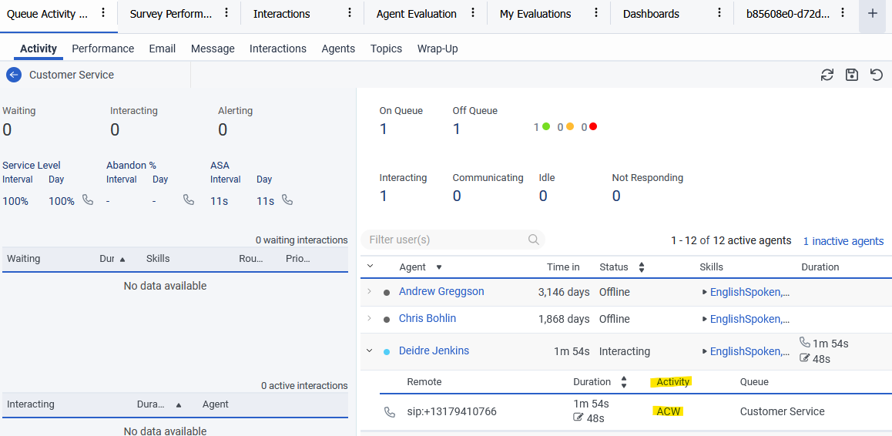Collapse Deidre Jenkins' expanded row
Viewport: 892px width, 436px height.
point(369,351)
